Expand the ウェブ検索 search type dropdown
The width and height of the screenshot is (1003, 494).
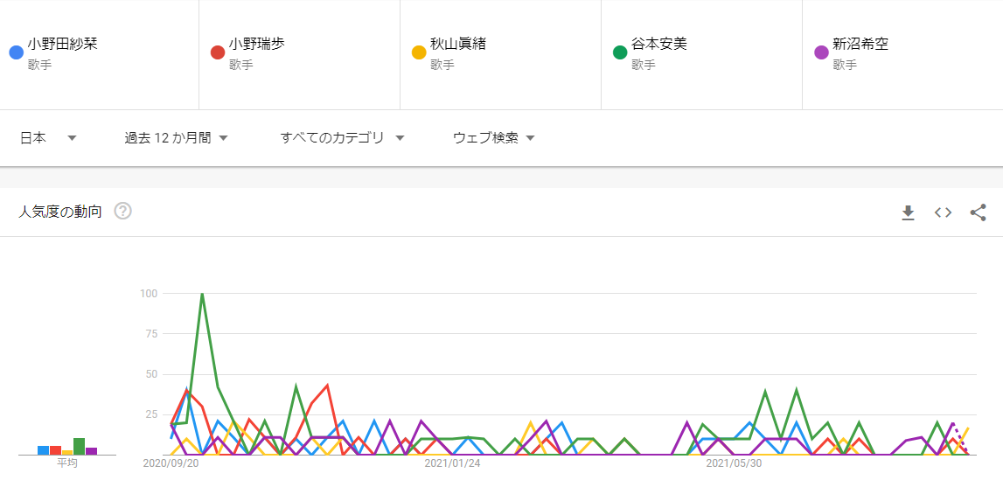(x=494, y=138)
